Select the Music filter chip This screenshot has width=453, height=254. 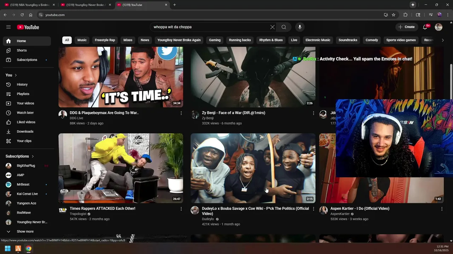(82, 40)
